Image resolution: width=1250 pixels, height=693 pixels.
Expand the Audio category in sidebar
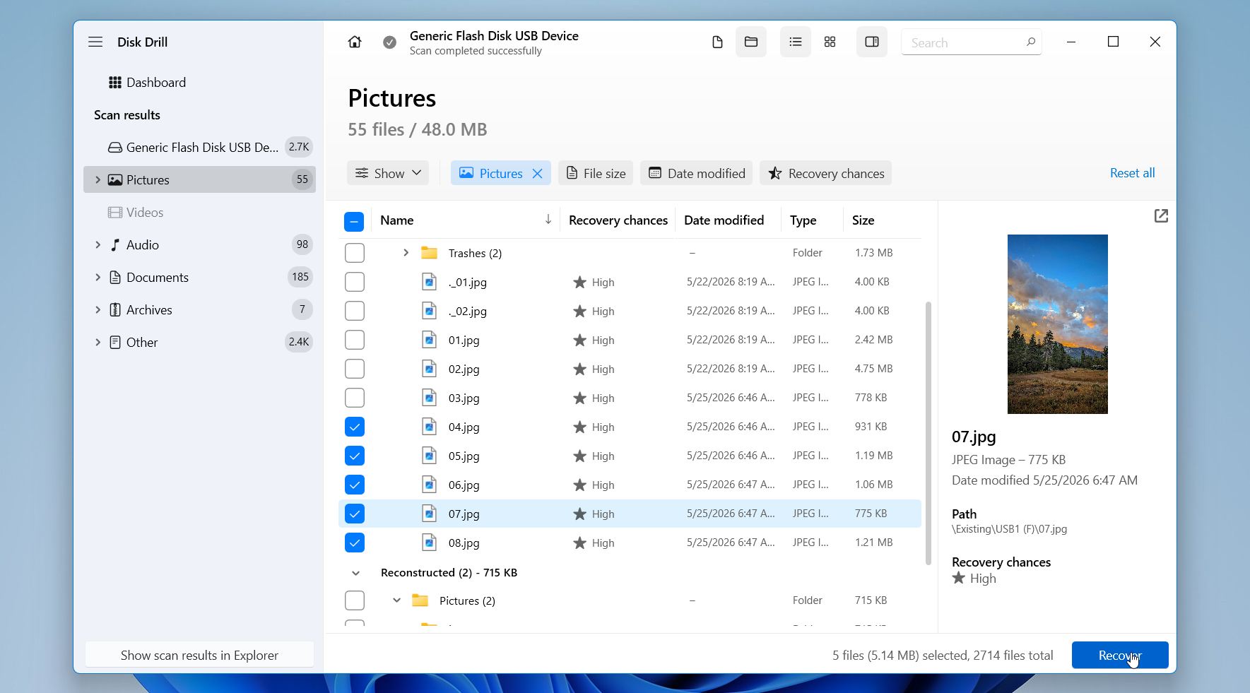click(98, 244)
